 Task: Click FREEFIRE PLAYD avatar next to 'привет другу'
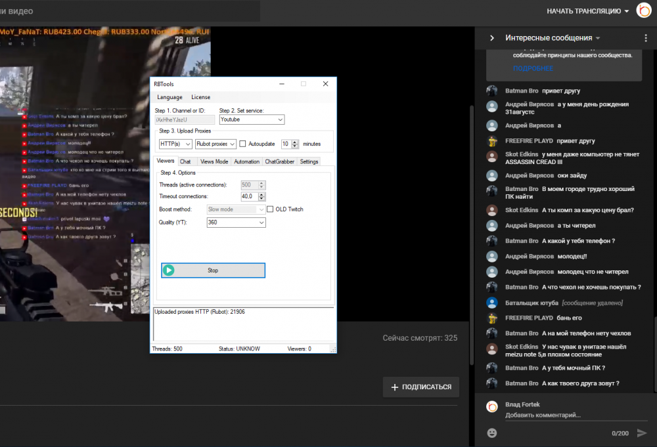click(492, 140)
